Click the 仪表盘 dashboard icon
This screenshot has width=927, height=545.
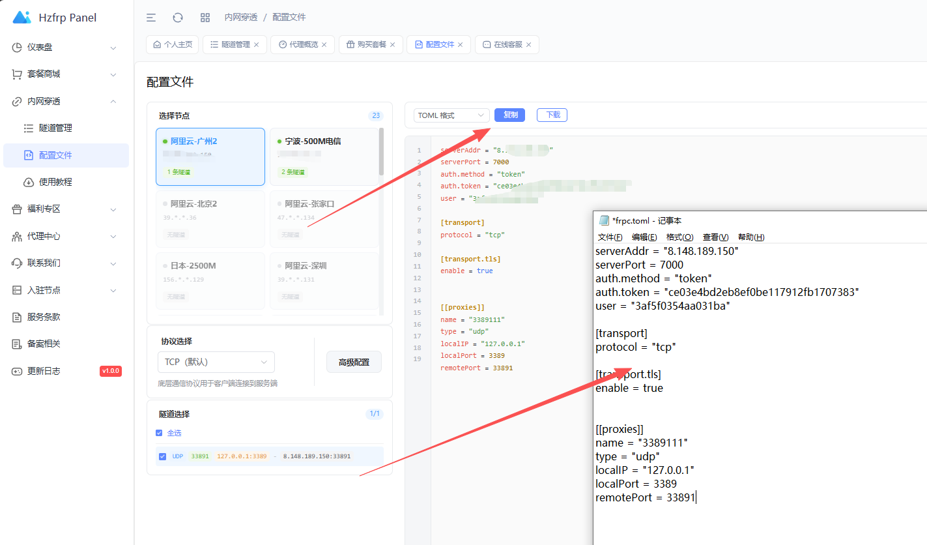tap(17, 48)
